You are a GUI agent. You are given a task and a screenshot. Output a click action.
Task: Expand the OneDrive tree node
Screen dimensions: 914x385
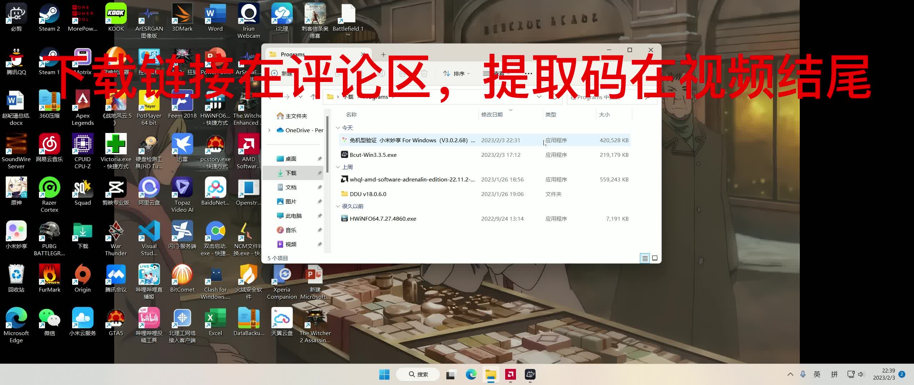click(269, 130)
